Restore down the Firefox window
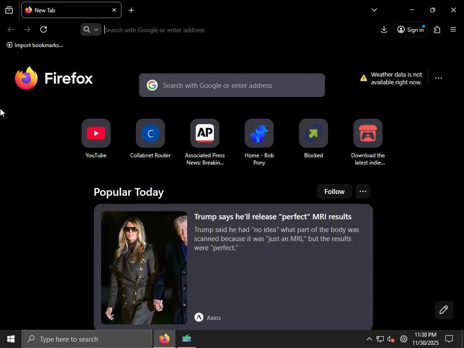 432,10
